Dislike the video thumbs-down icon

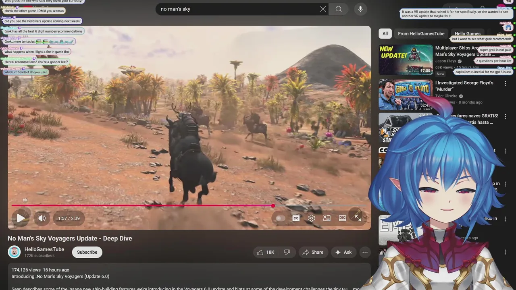click(x=287, y=252)
